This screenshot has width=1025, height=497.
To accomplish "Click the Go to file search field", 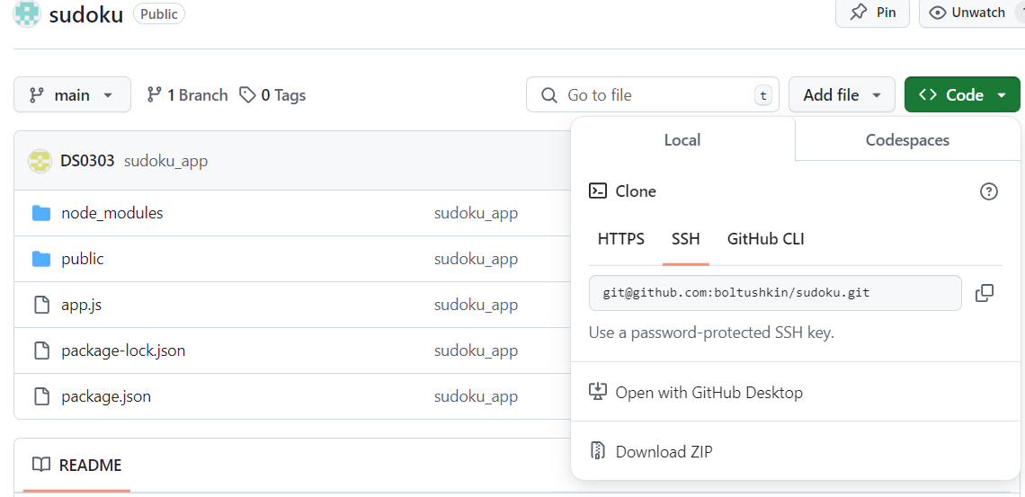I will click(653, 95).
